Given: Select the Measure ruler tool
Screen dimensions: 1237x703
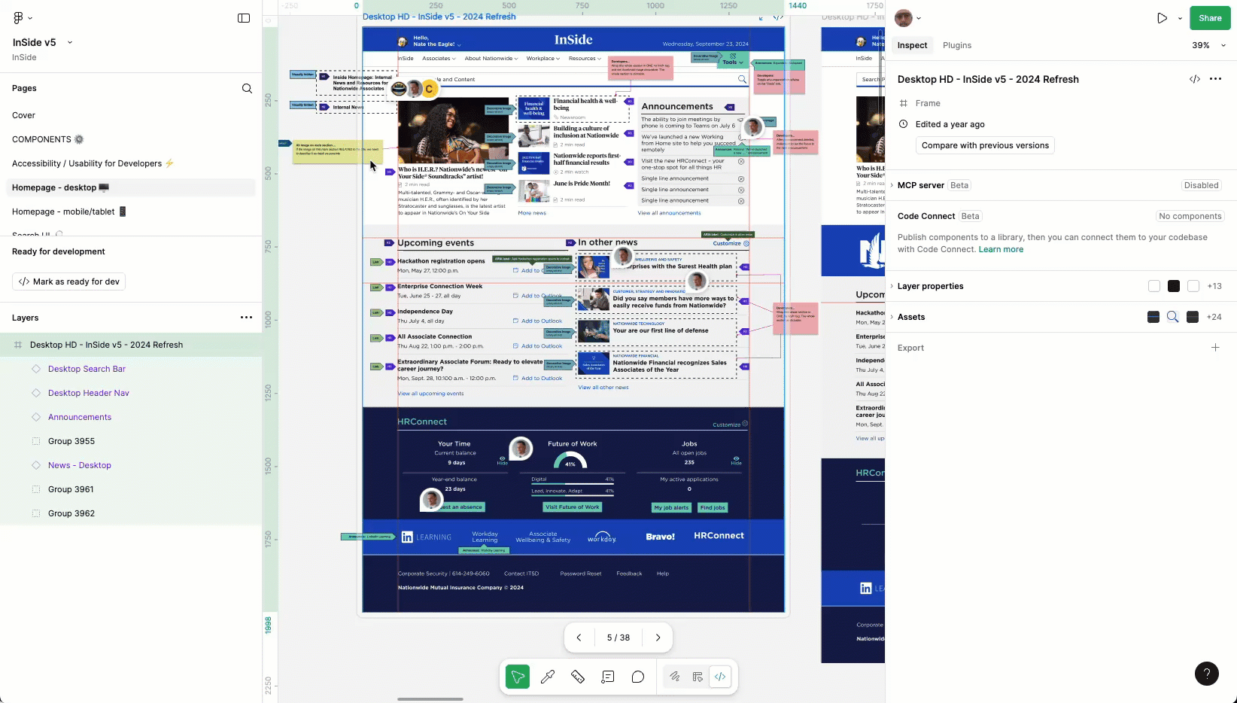Looking at the screenshot, I should [578, 677].
